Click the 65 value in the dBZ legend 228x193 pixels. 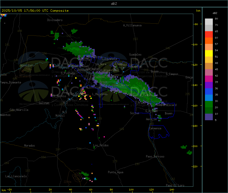tap(216, 31)
